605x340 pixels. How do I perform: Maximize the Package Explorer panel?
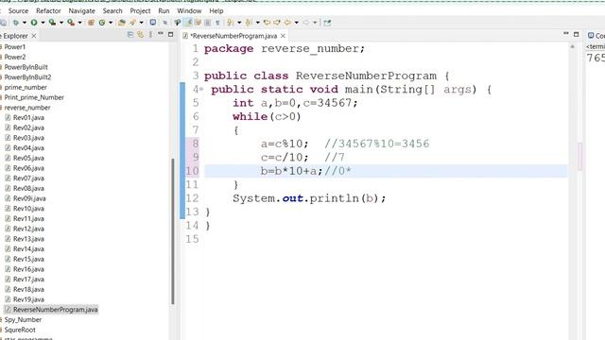(x=170, y=34)
